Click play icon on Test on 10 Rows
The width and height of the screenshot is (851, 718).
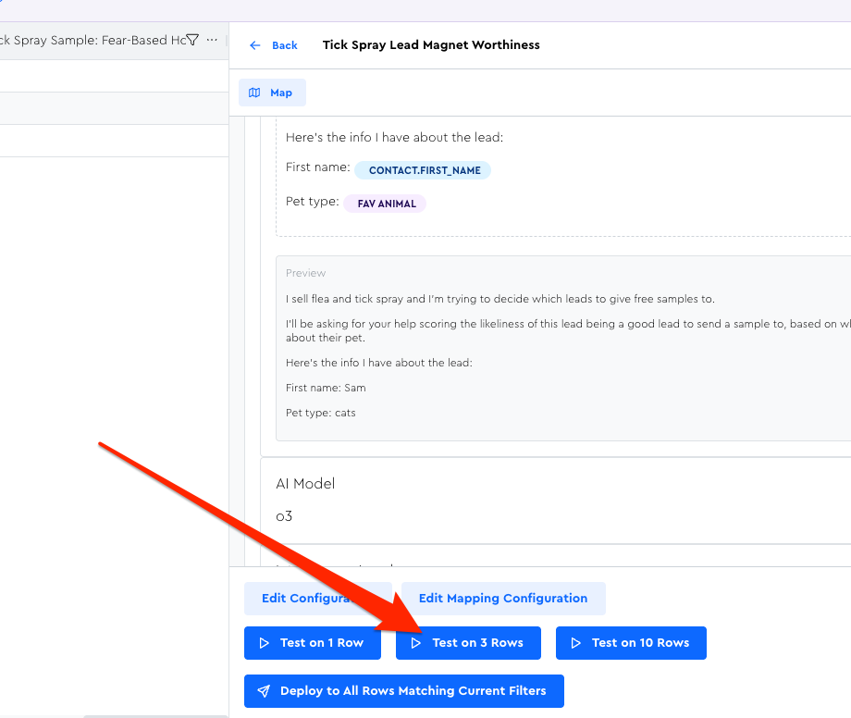[576, 643]
